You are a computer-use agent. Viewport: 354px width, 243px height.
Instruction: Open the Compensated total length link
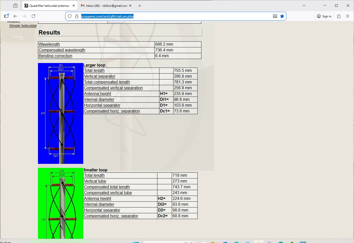[107, 187]
